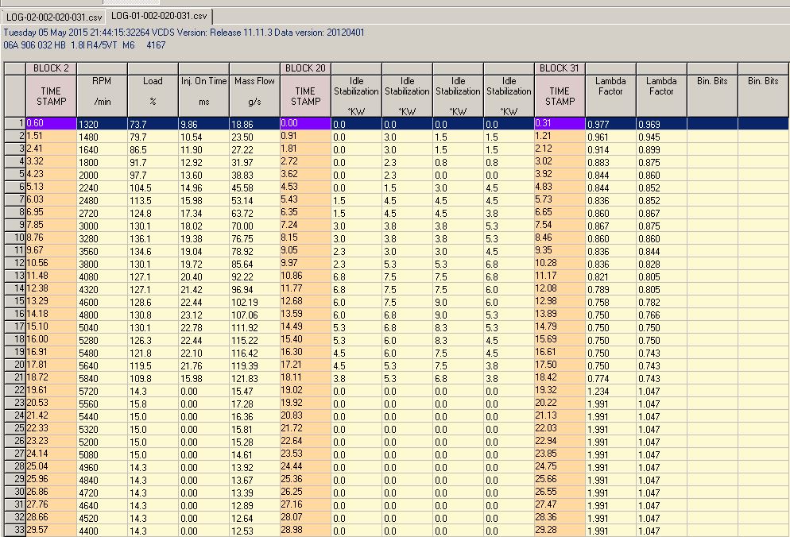Switch to the LOG-02-002-020-031.csv tab
This screenshot has height=537, width=790.
[52, 16]
